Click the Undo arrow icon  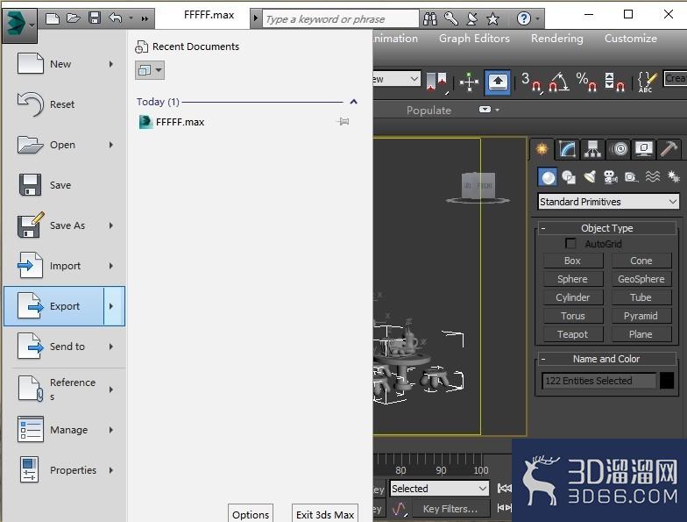tap(116, 18)
